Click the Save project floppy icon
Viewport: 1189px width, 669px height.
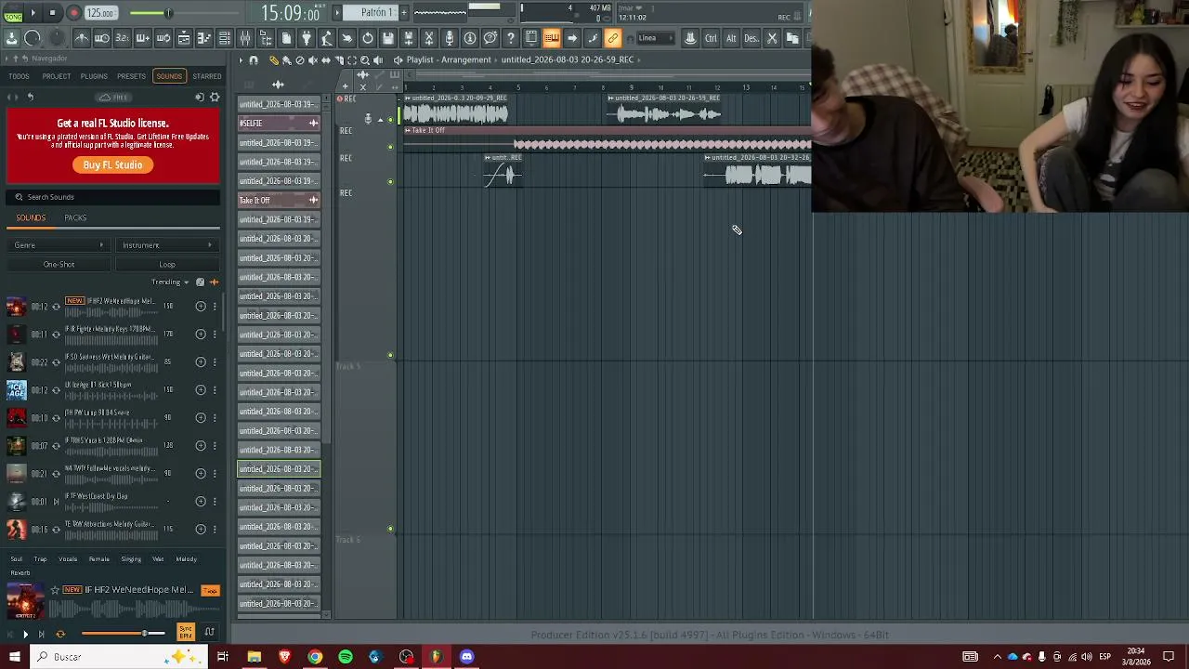[388, 38]
